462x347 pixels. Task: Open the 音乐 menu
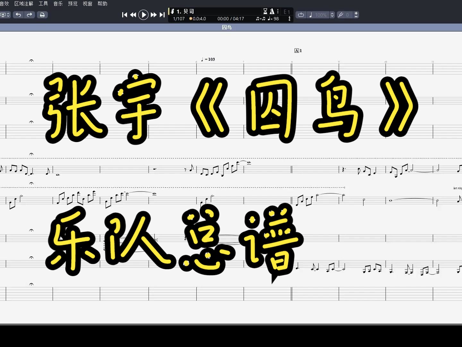pos(58,4)
